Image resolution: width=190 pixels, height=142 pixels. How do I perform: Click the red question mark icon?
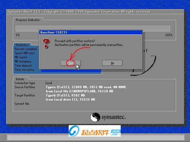(x=46, y=43)
